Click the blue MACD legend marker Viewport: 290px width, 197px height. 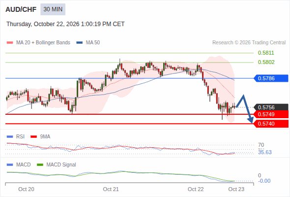pos(10,165)
